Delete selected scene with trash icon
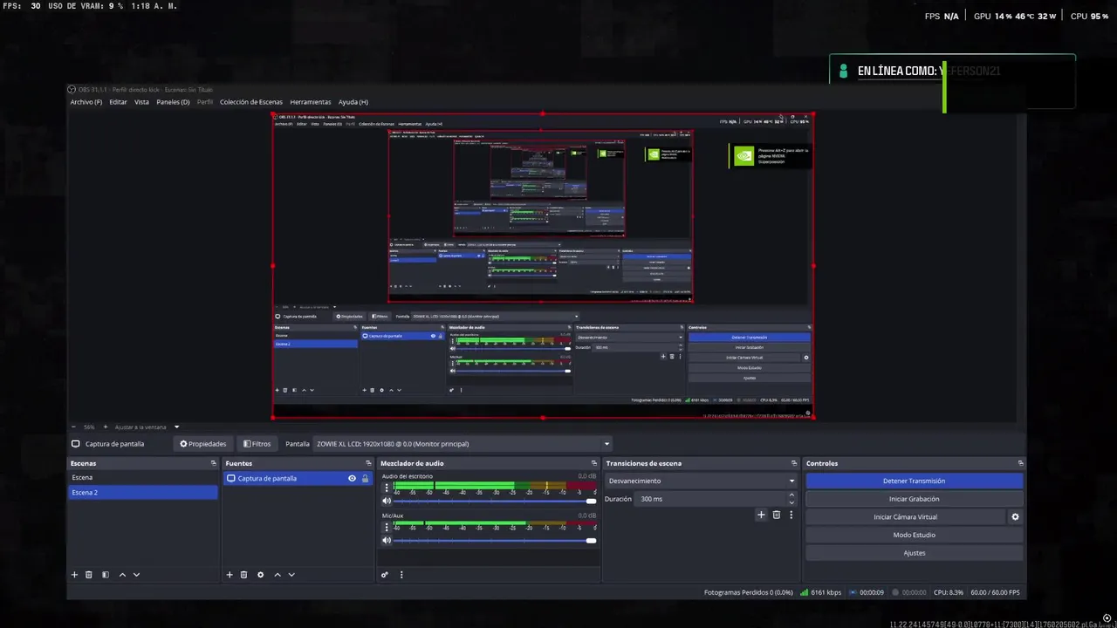Image resolution: width=1117 pixels, height=628 pixels. pyautogui.click(x=88, y=575)
